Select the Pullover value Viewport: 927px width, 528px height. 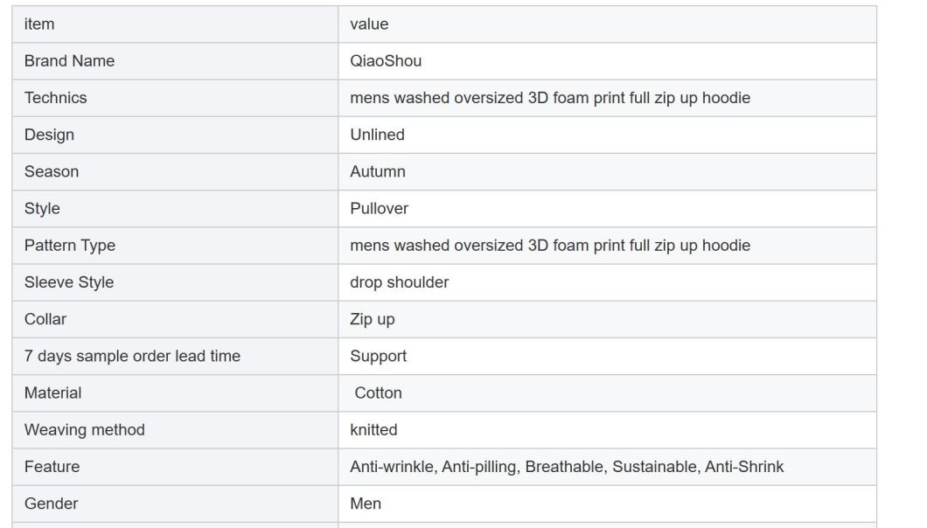(x=379, y=208)
